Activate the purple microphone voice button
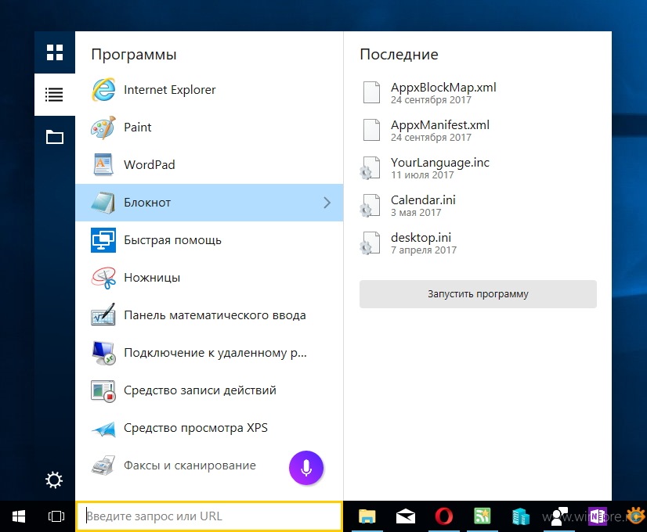This screenshot has height=532, width=647. pyautogui.click(x=306, y=468)
